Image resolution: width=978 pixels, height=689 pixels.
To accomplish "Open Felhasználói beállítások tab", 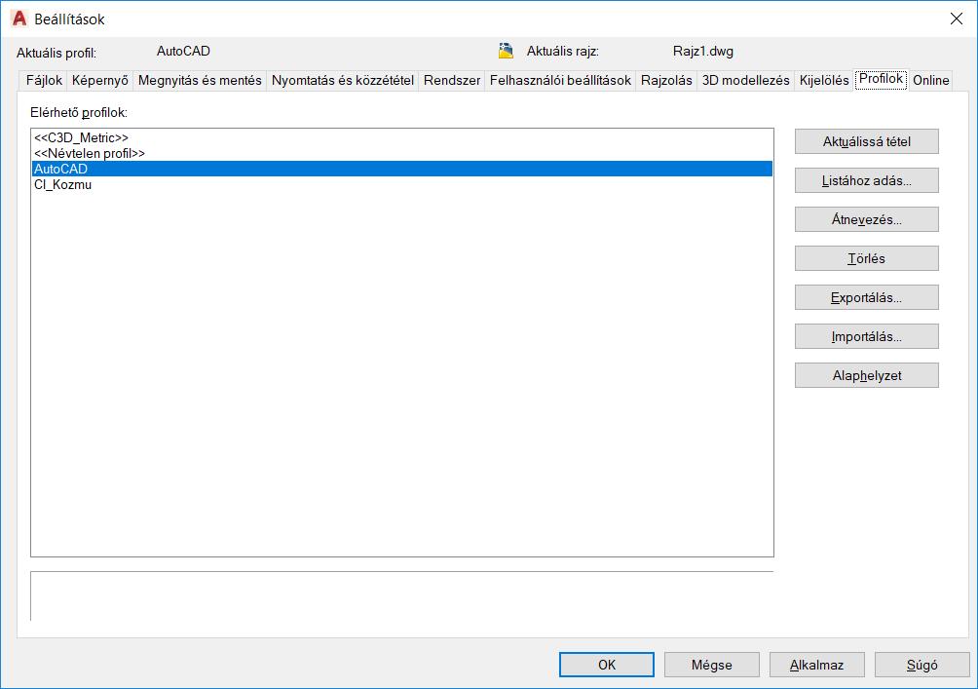I will pyautogui.click(x=560, y=81).
